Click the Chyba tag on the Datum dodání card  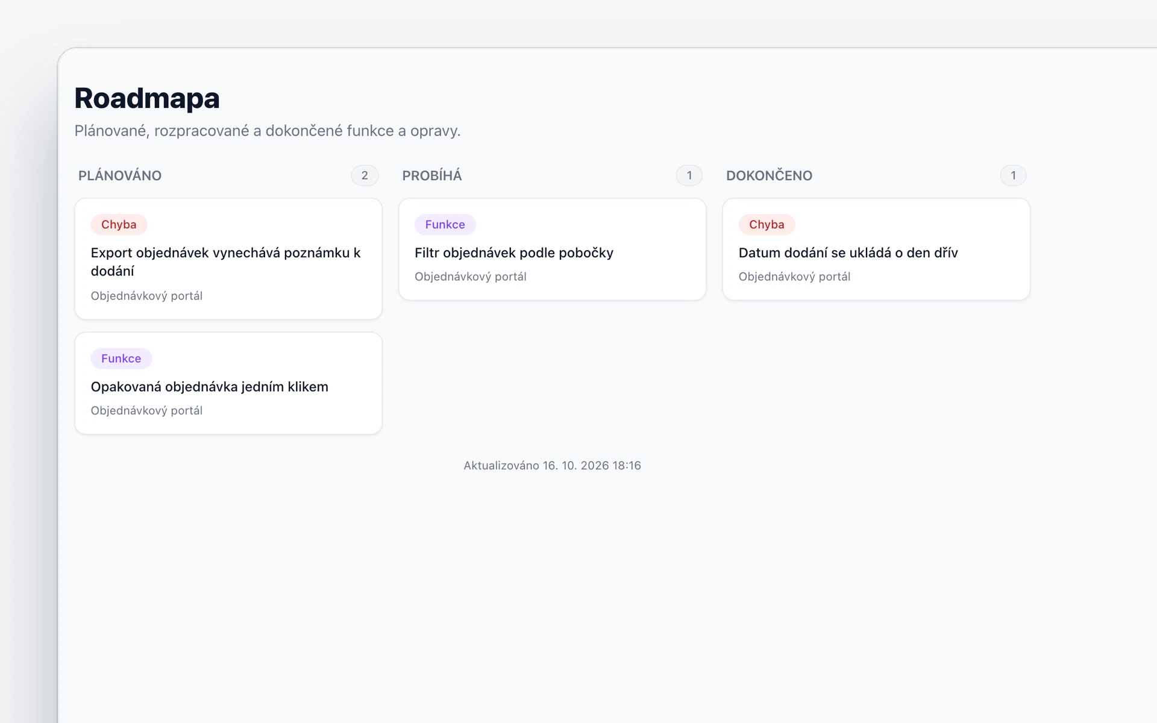[767, 225]
